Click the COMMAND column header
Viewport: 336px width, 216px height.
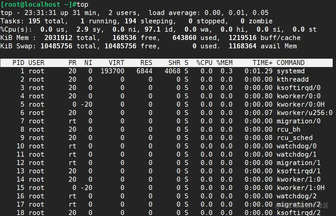(x=291, y=63)
